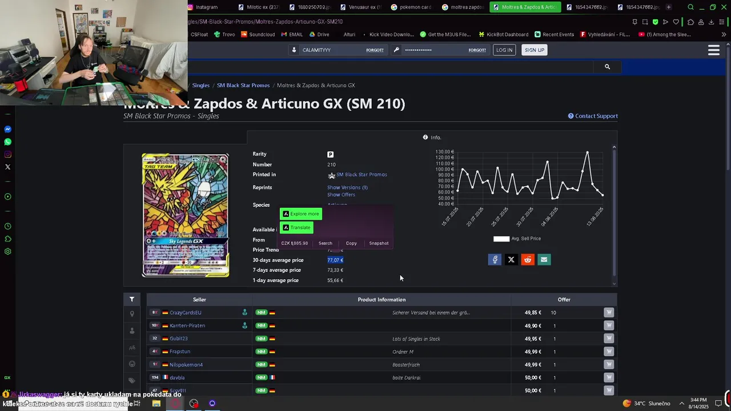
Task: Expand Show Versions (9) reprints
Action: pyautogui.click(x=347, y=187)
